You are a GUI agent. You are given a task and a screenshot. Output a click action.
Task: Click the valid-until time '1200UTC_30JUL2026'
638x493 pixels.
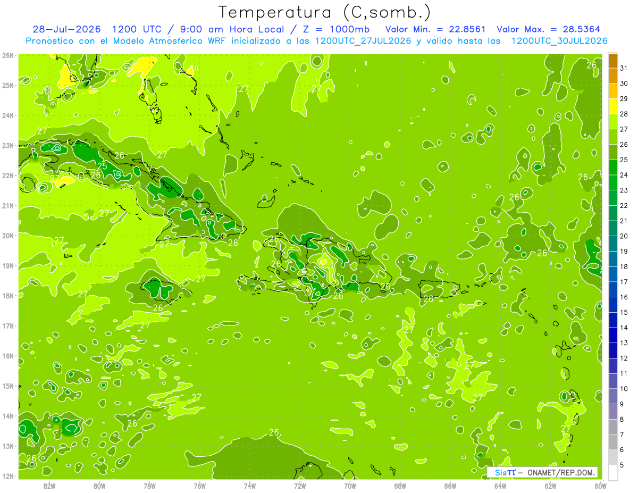(559, 41)
